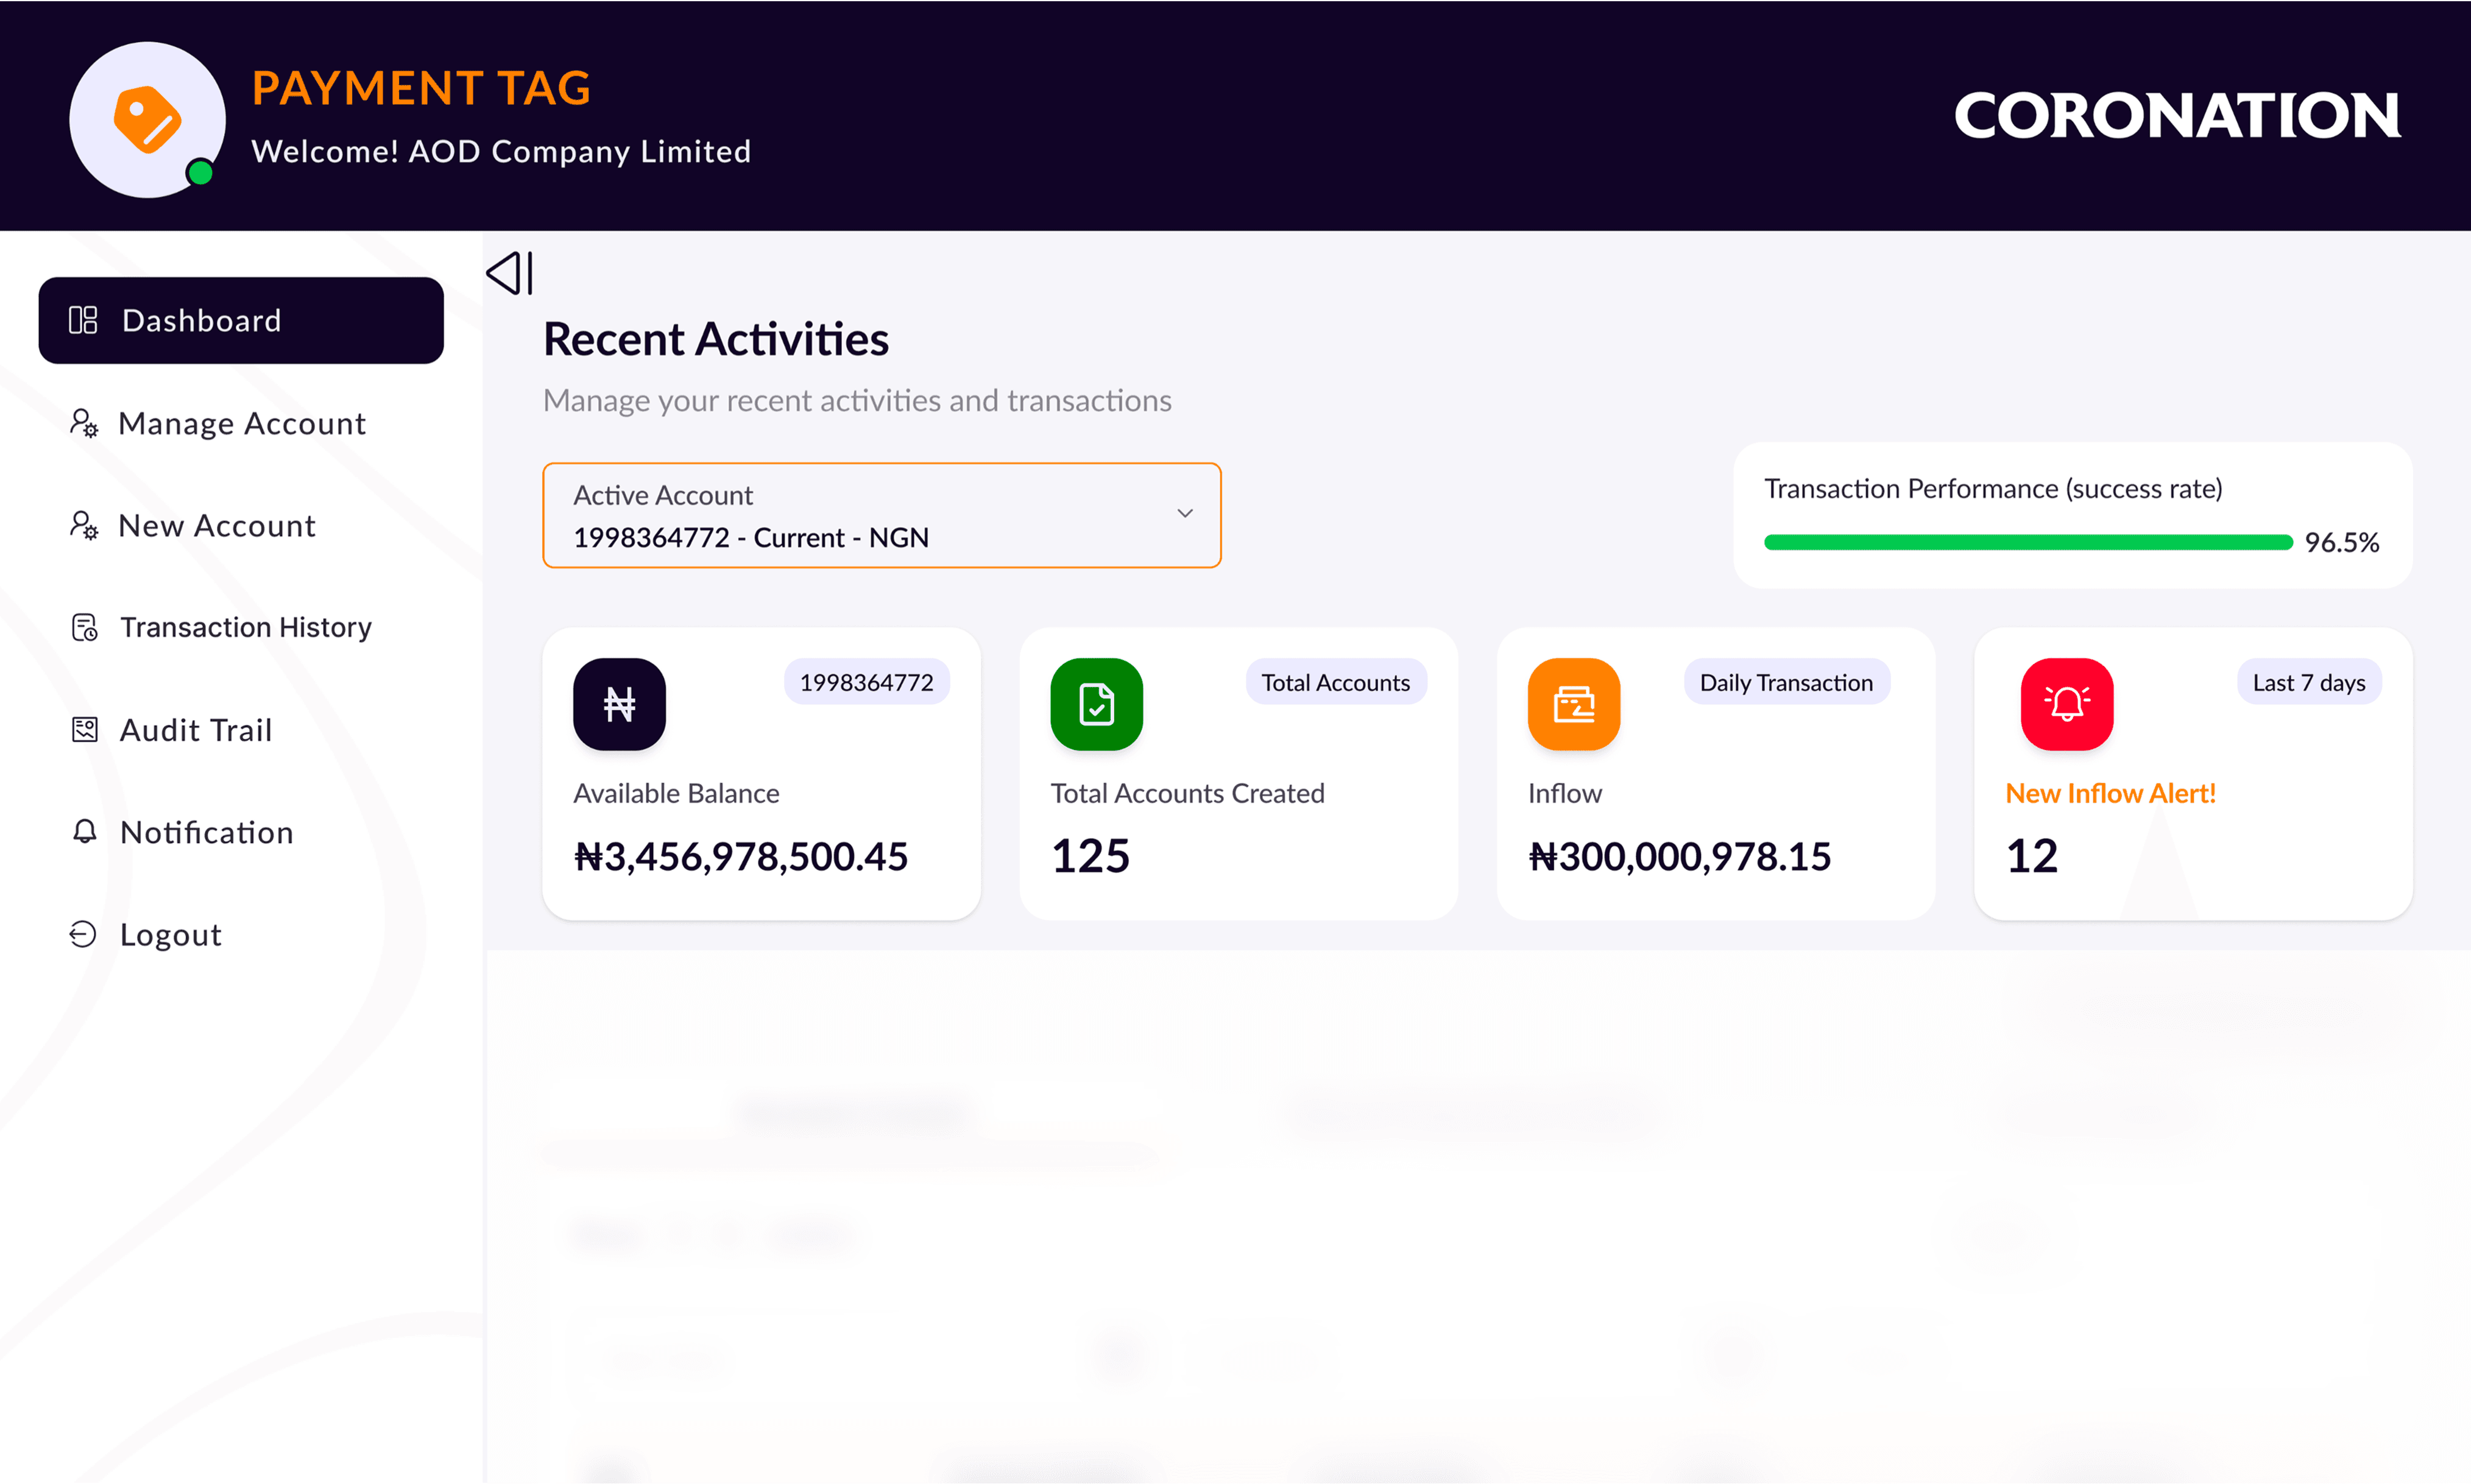
Task: Click the Audit Trail sidebar icon
Action: [x=85, y=730]
